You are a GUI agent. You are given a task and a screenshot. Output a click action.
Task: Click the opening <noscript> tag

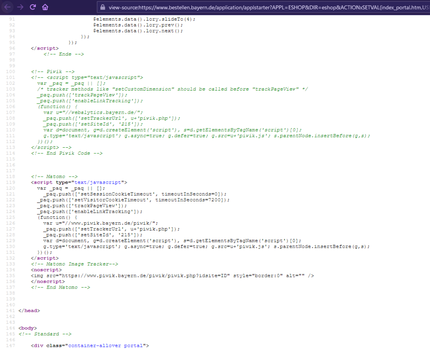(x=46, y=270)
